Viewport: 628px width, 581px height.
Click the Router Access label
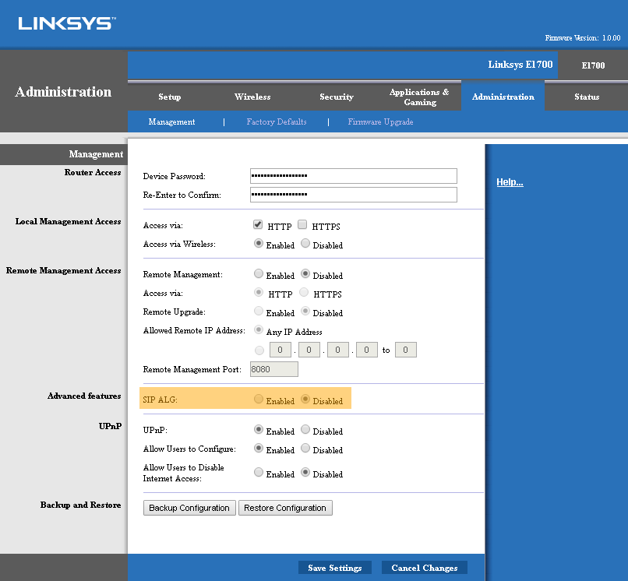93,173
